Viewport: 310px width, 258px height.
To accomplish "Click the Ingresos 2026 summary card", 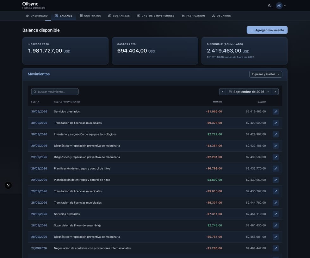I will click(65, 51).
